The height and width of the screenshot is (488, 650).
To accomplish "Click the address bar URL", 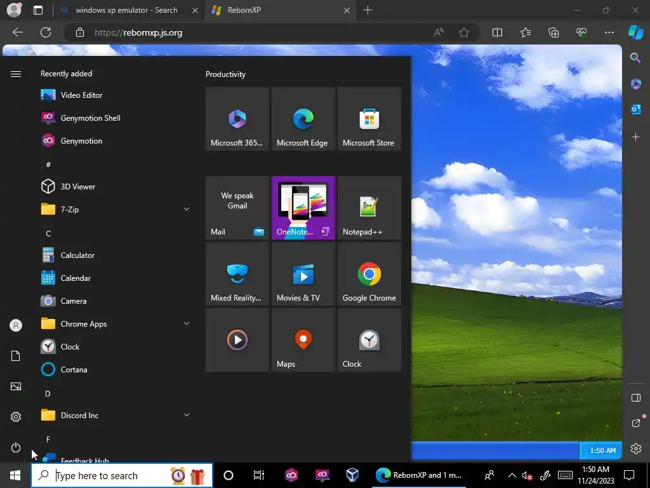I will [x=138, y=33].
